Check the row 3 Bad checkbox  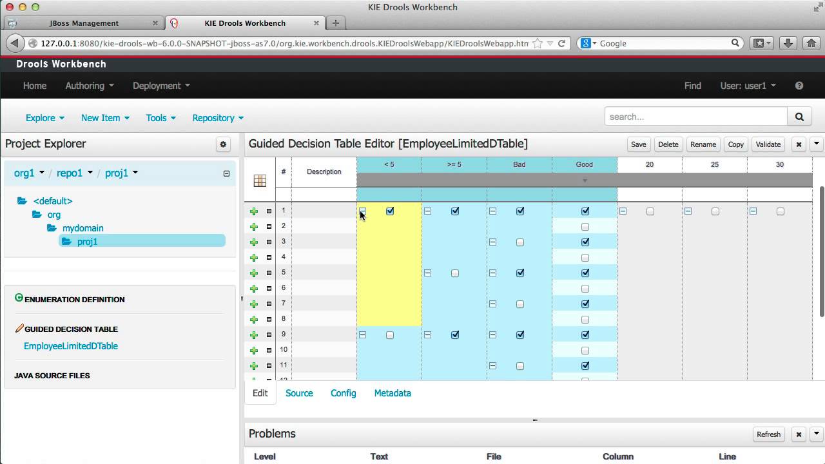(x=520, y=242)
